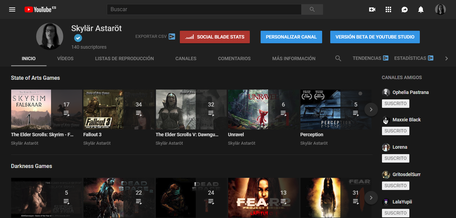Open Black Books playlist with 5 videos
The width and height of the screenshot is (456, 218).
(47, 198)
